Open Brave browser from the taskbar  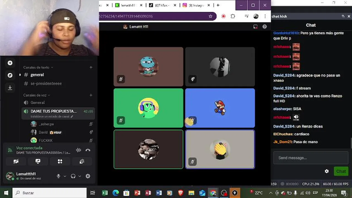click(180, 193)
